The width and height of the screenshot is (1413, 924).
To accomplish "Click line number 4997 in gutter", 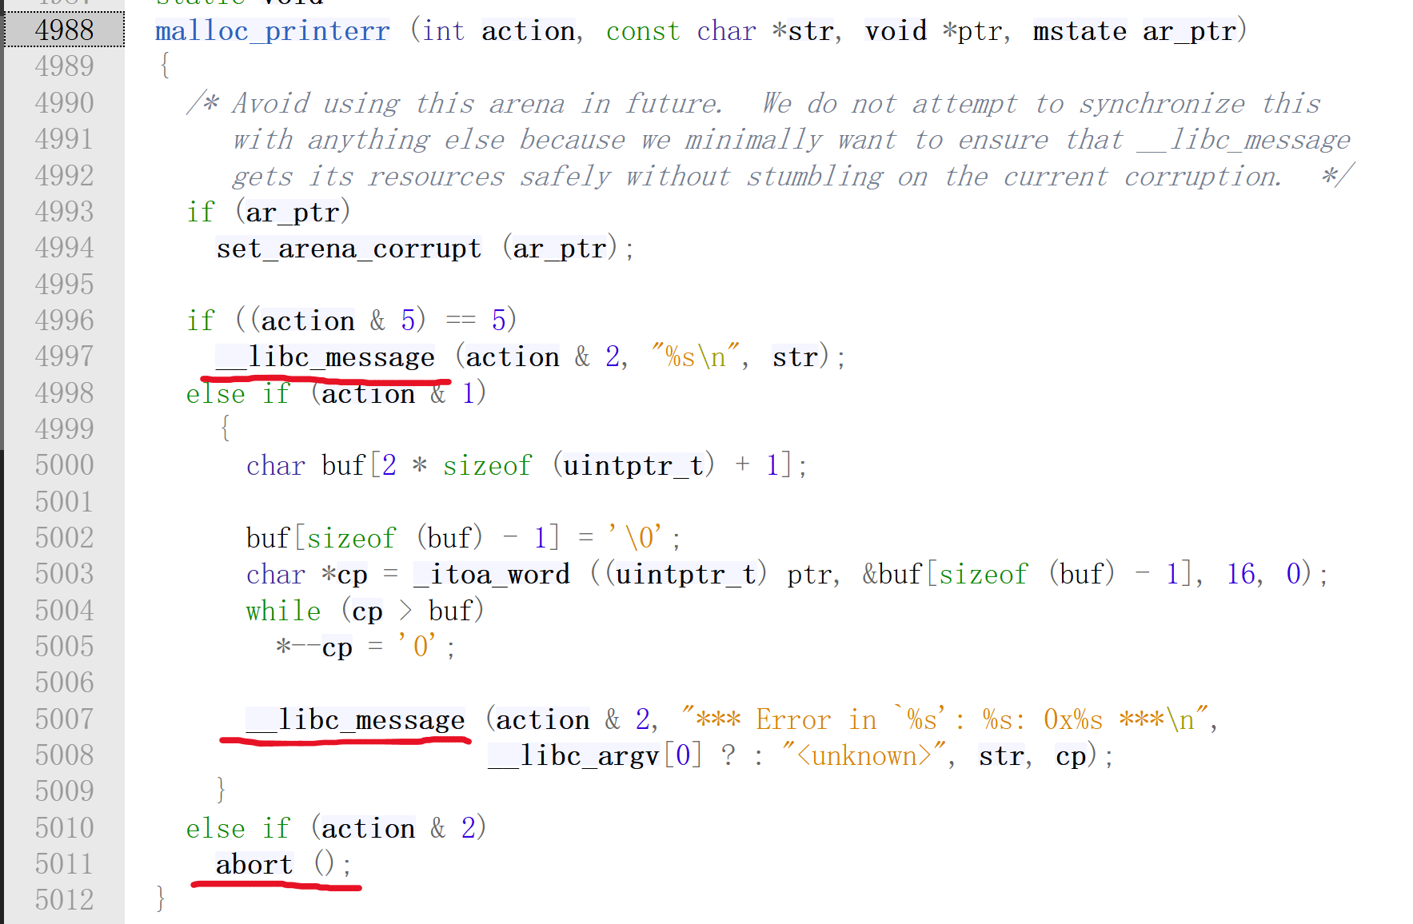I will pos(64,356).
